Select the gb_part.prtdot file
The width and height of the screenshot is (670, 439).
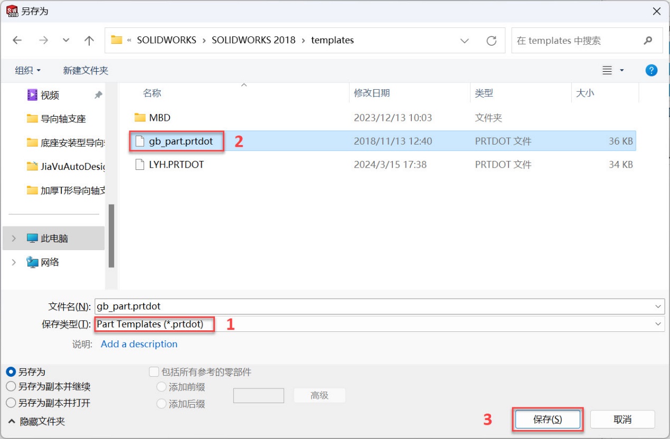point(181,141)
